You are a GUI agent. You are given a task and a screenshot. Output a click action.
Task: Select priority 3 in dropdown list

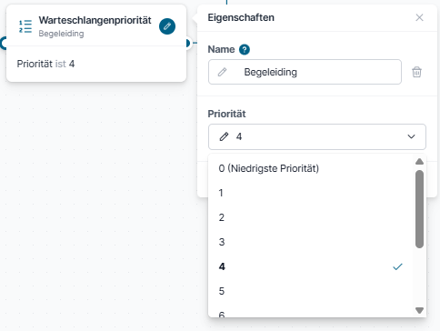coord(311,242)
